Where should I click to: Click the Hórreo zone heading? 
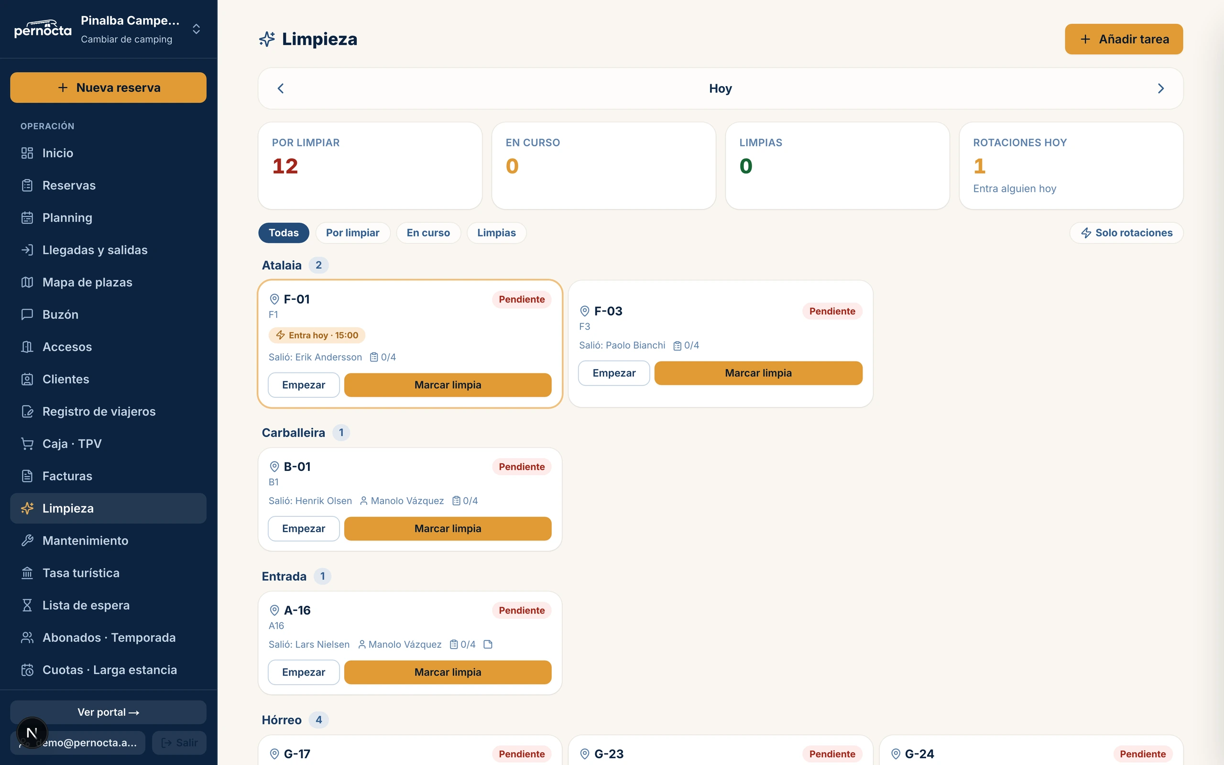click(x=282, y=720)
